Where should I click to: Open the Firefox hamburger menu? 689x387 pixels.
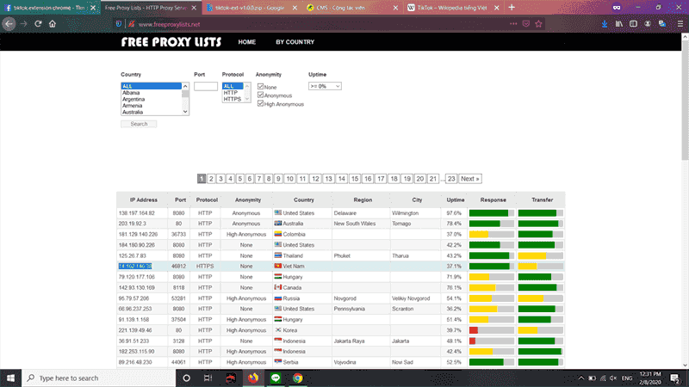pos(680,24)
